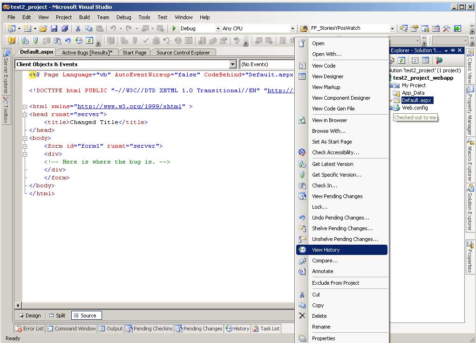Click the Save floppy disk icon

54,28
